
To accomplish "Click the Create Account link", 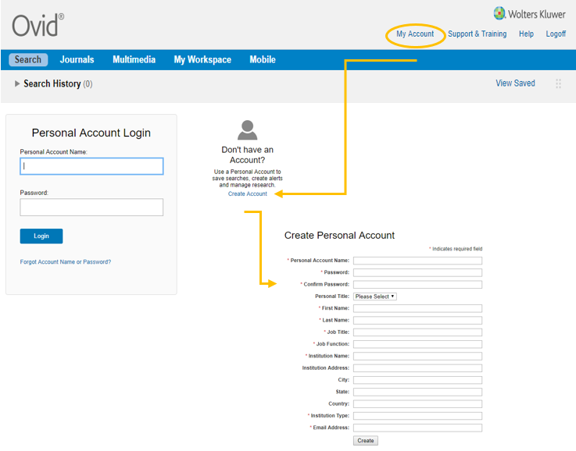I will (x=247, y=194).
